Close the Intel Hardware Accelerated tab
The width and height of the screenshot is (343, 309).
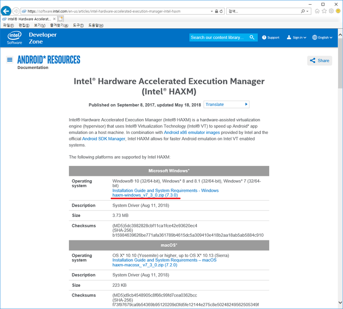pyautogui.click(x=54, y=19)
